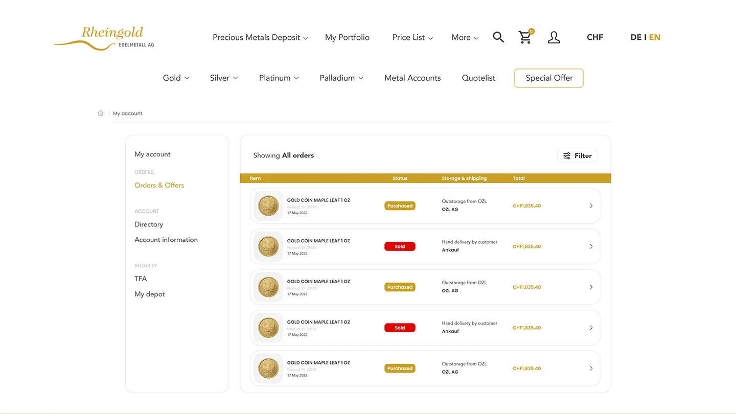Open Metal Accounts page
Screen dimensions: 736x414
[412, 78]
